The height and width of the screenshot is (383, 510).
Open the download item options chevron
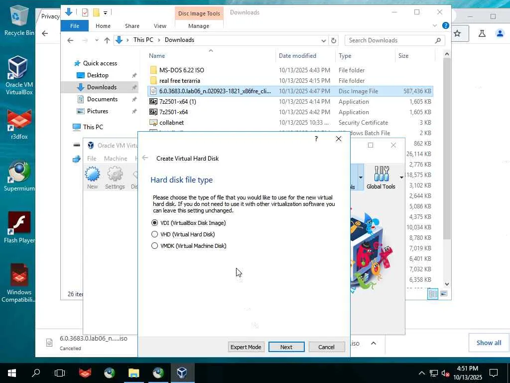[374, 343]
